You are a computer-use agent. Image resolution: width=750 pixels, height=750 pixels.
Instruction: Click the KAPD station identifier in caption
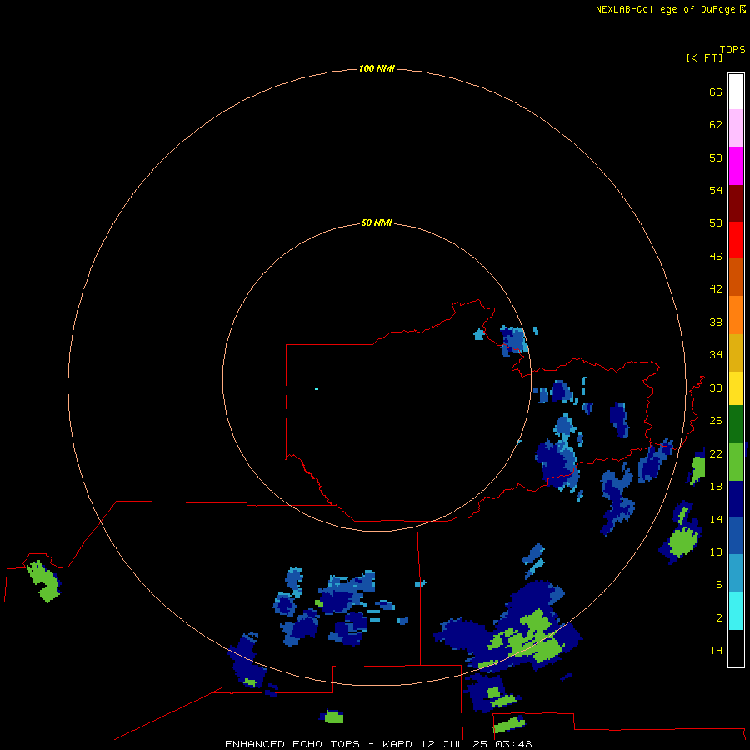click(397, 744)
